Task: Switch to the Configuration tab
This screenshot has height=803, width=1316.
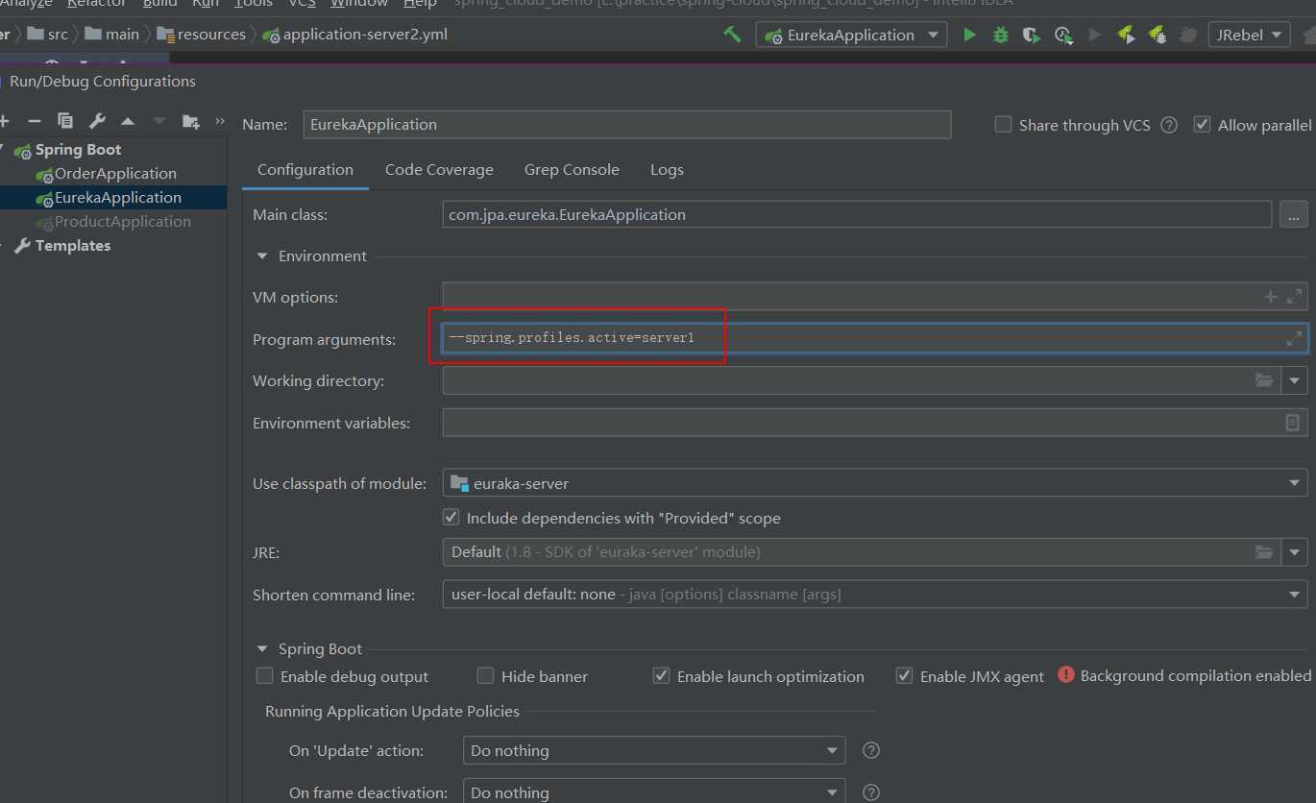Action: [x=305, y=170]
